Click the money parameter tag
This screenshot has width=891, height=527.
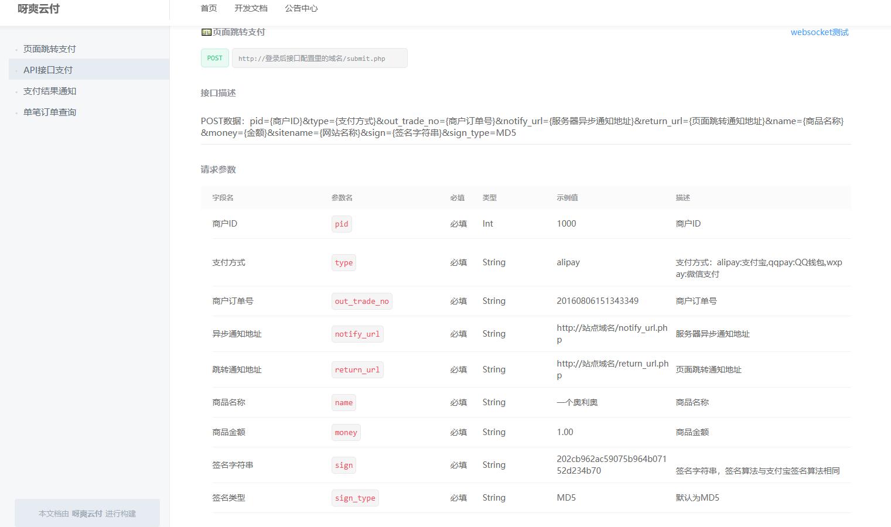(346, 433)
